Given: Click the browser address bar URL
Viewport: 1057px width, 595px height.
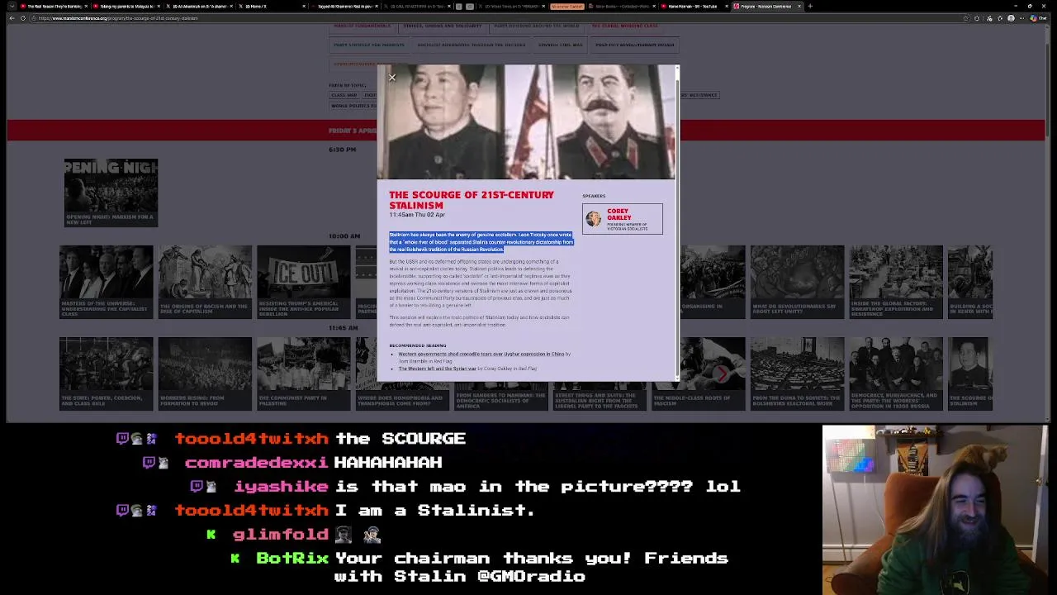Looking at the screenshot, I should click(117, 18).
